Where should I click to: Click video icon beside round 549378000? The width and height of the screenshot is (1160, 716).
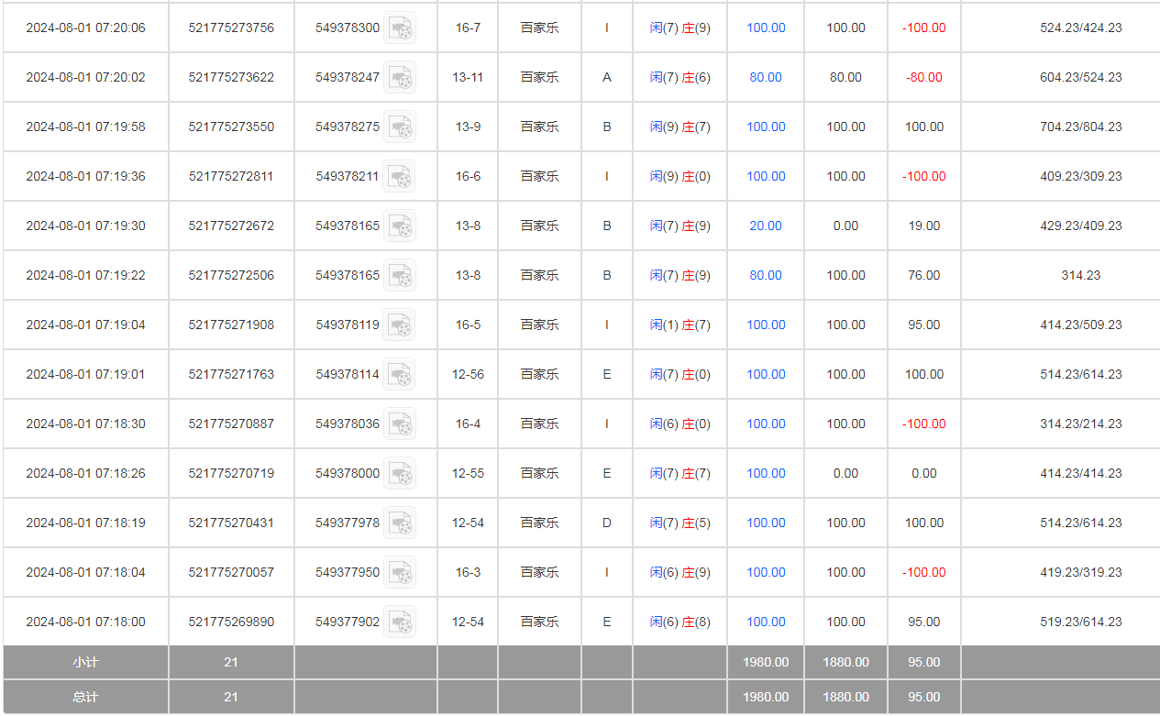pyautogui.click(x=400, y=474)
